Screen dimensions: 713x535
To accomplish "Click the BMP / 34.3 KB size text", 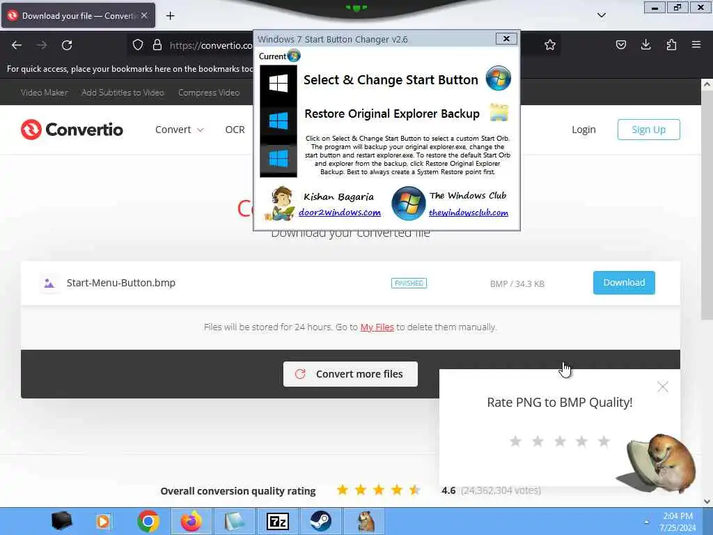I will (517, 284).
